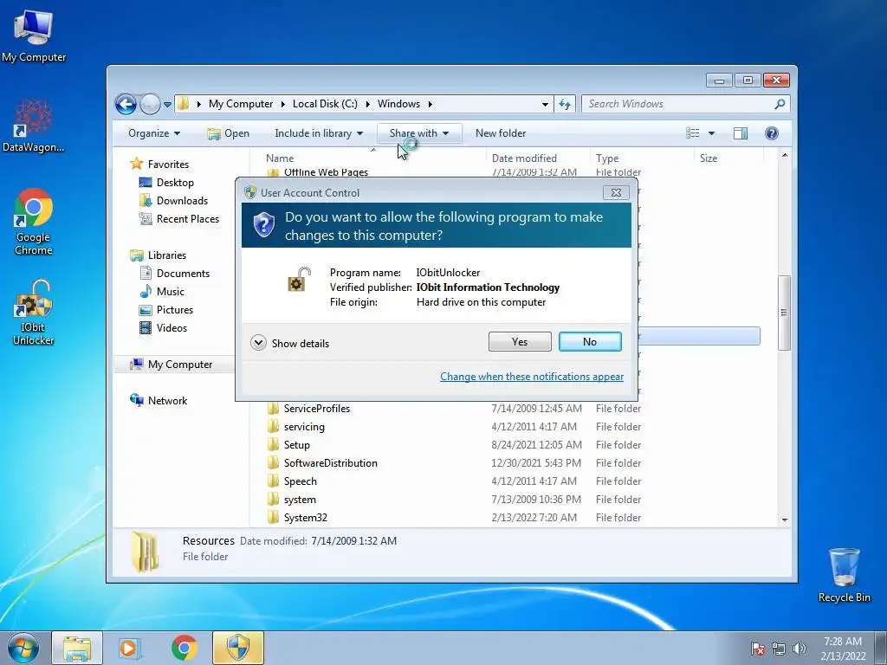This screenshot has height=665, width=887.
Task: Click the Resources folder thumbnail in details pane
Action: [145, 552]
